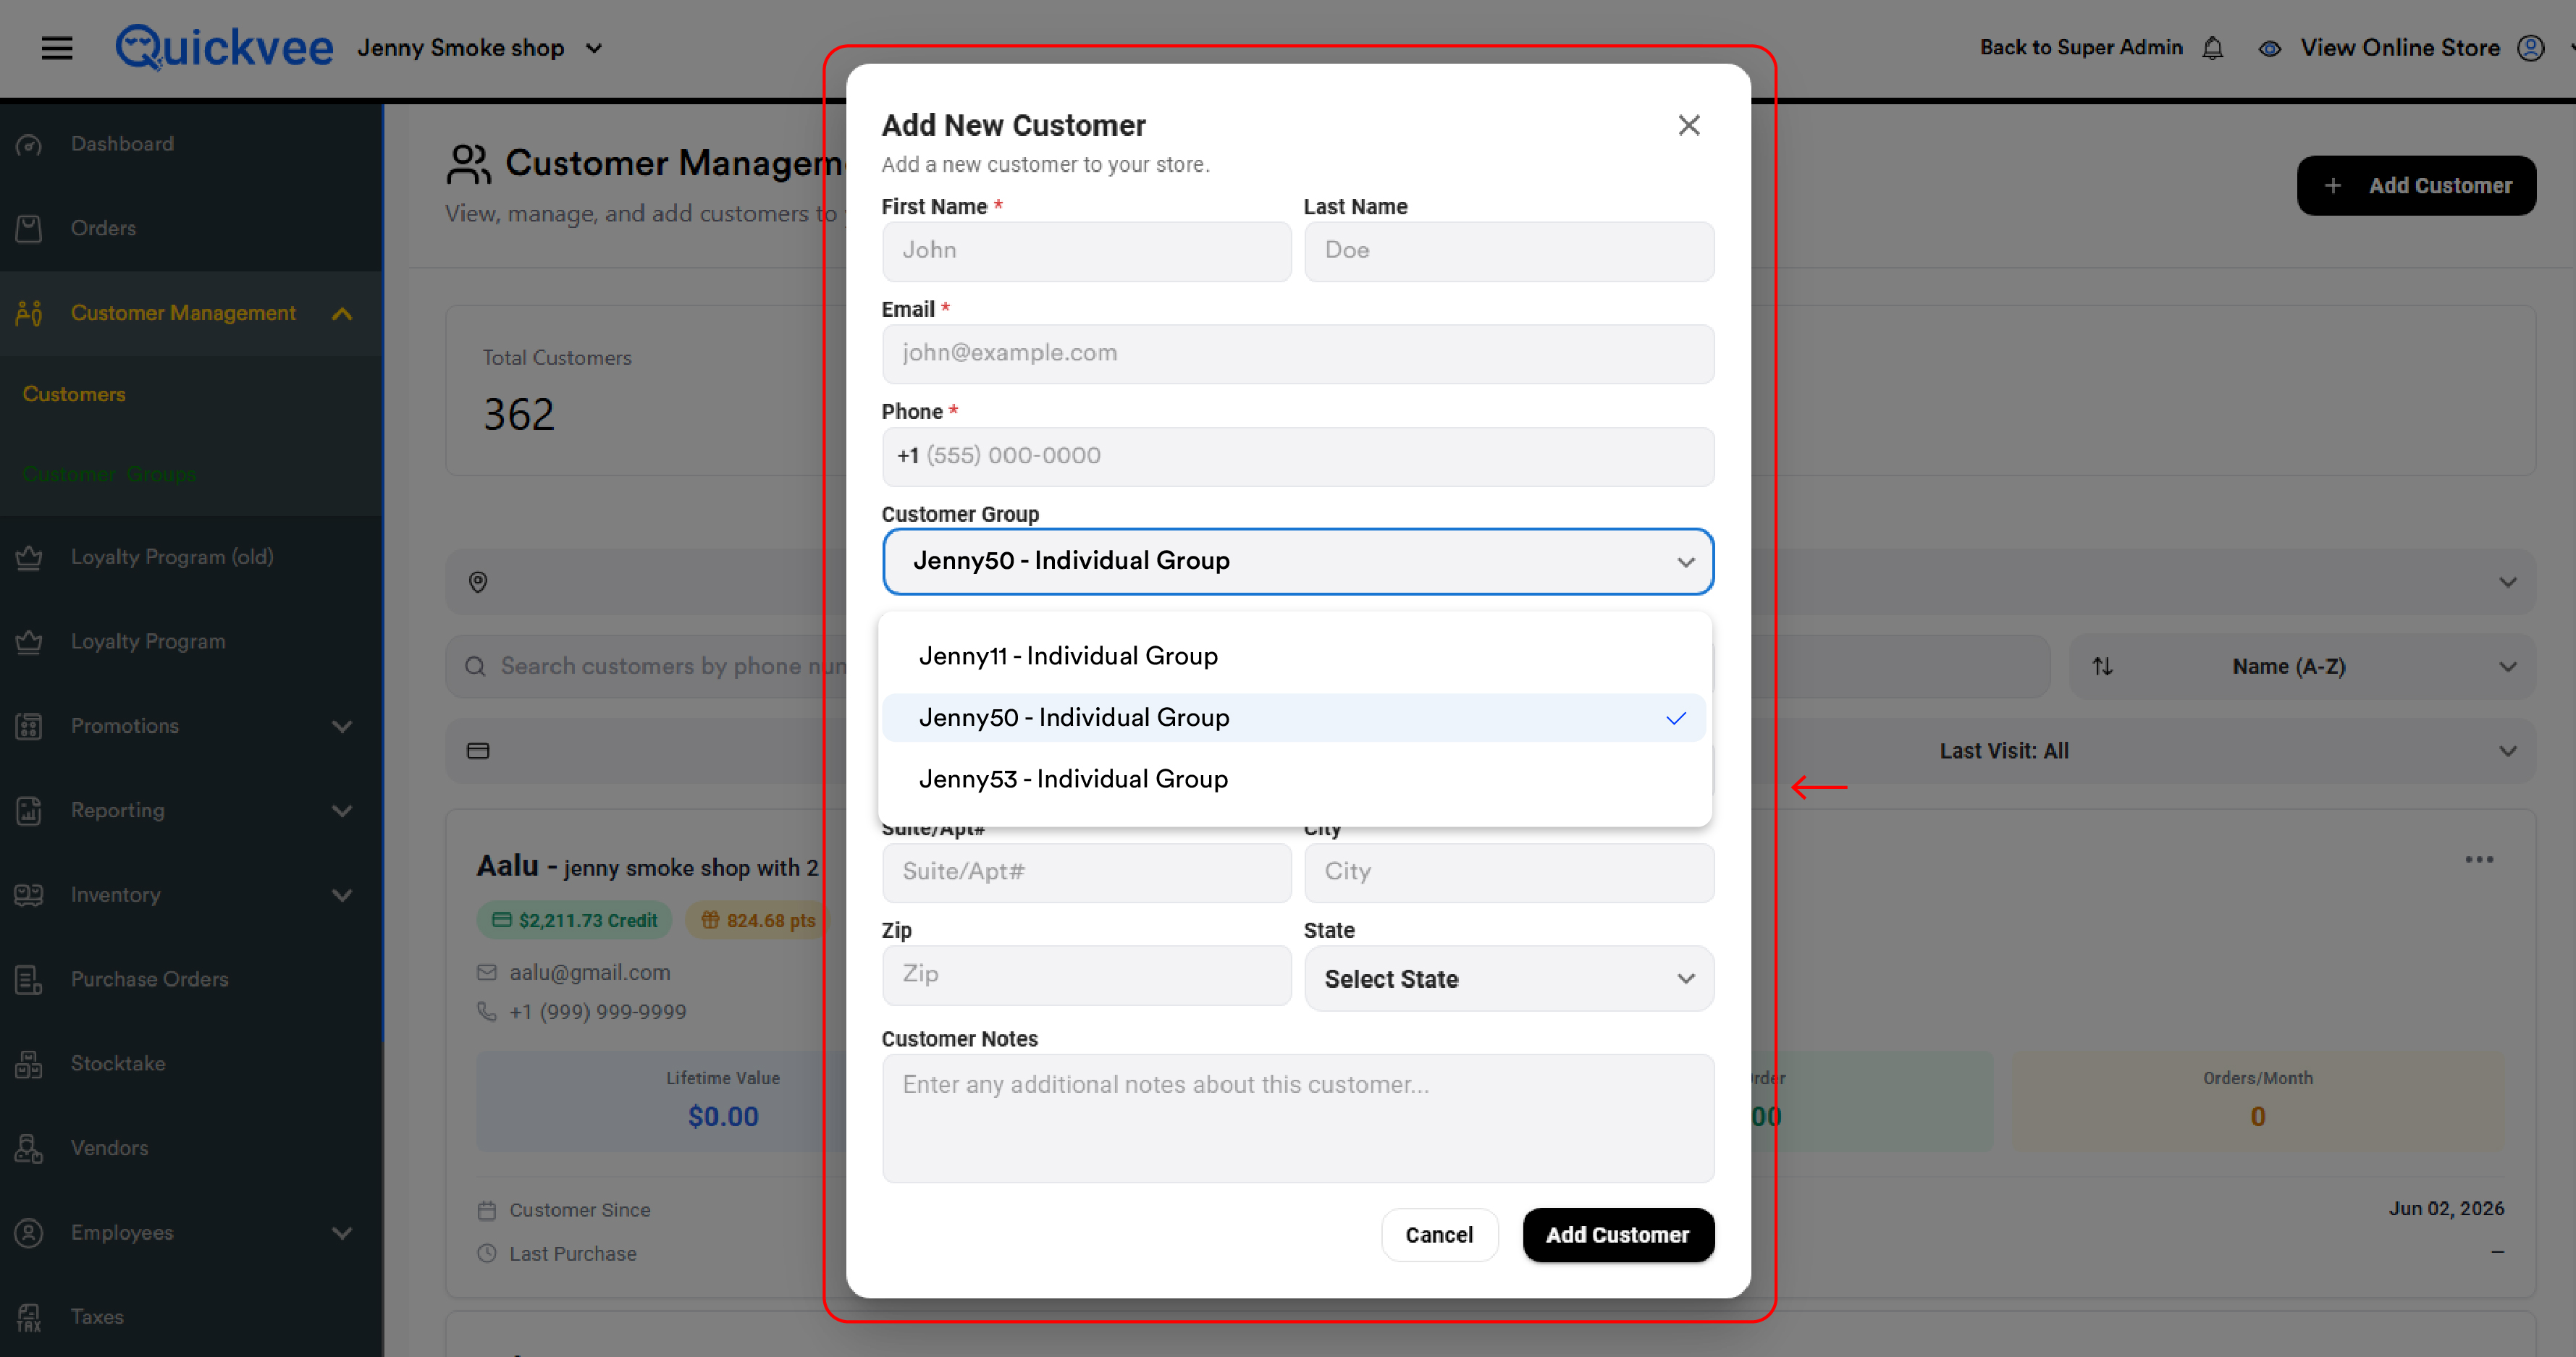Click aalu@gmail.com email text
Image resolution: width=2576 pixels, height=1357 pixels.
click(590, 972)
